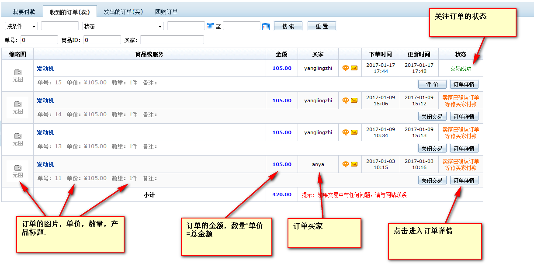The image size is (534, 267).
Task: Open the 团购订单 tab
Action: click(166, 12)
